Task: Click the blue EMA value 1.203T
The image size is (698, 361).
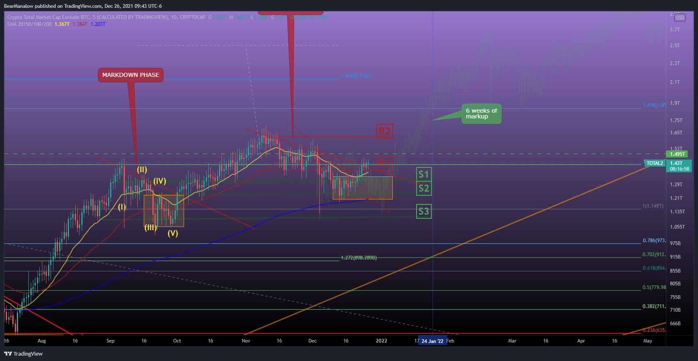Action: [x=98, y=24]
